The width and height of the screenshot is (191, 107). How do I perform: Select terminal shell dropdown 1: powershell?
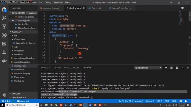148,68
